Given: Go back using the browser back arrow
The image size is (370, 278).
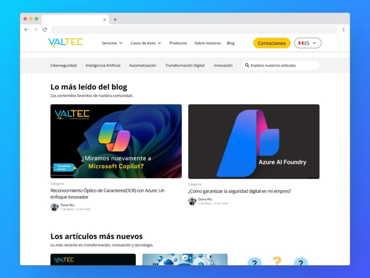Looking at the screenshot, I should coord(26,30).
